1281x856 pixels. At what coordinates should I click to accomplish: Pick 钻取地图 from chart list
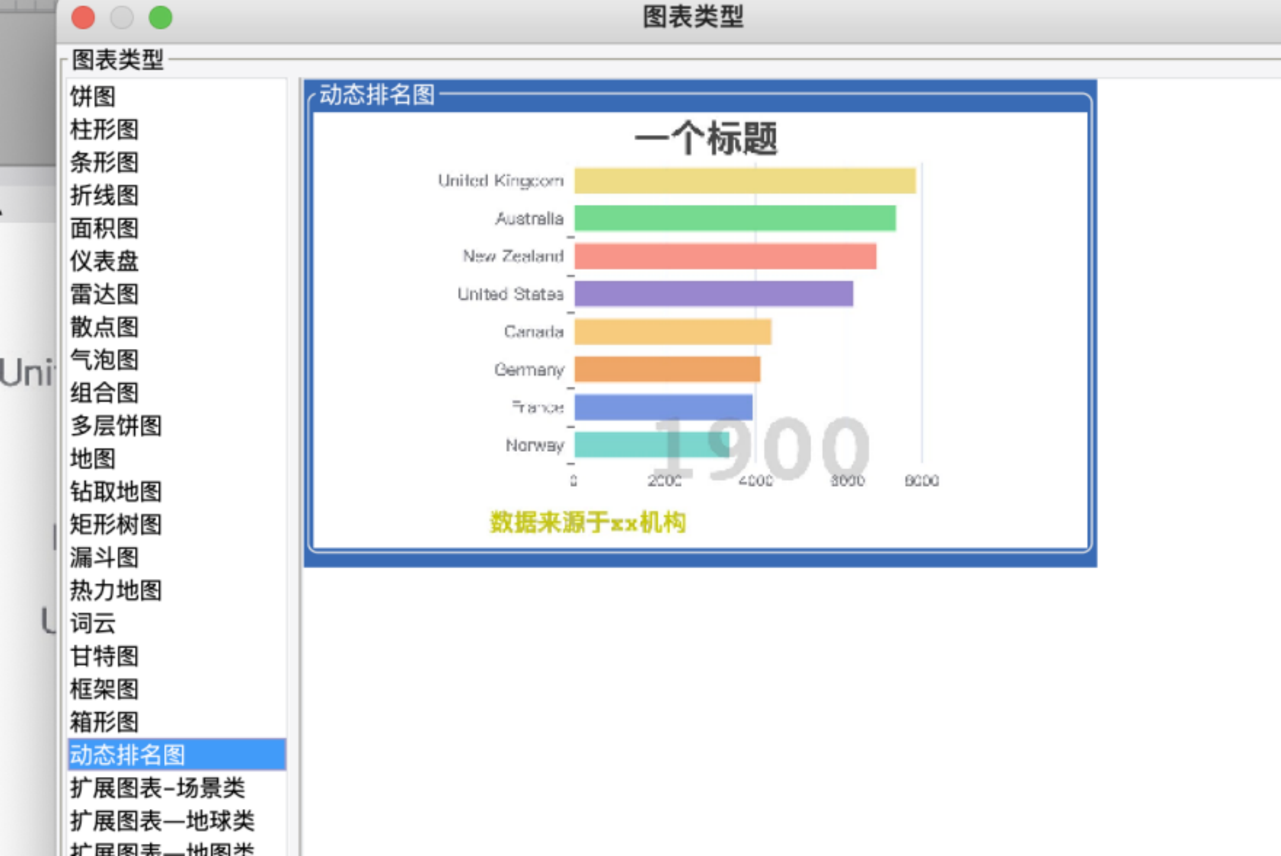pos(116,492)
